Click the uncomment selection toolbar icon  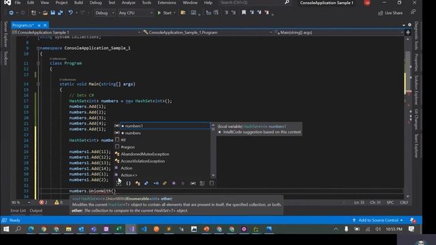(x=234, y=12)
